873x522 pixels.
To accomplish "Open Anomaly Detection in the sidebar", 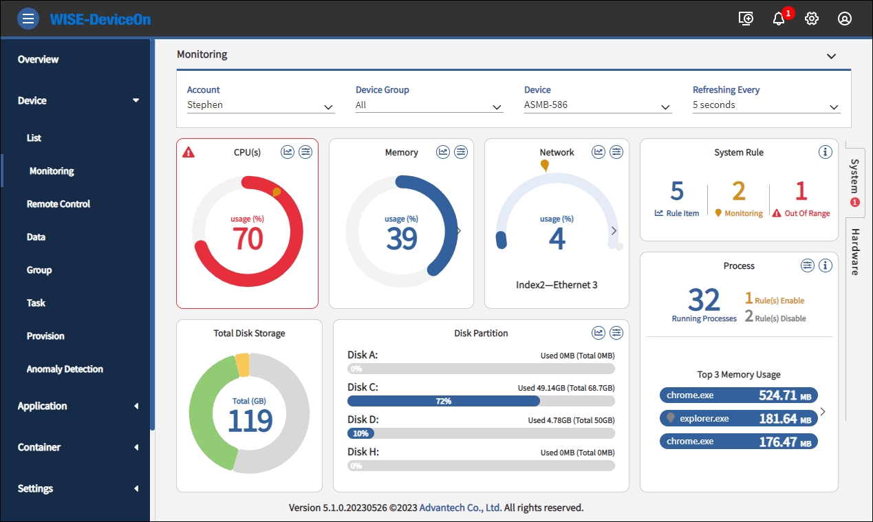I will tap(65, 369).
